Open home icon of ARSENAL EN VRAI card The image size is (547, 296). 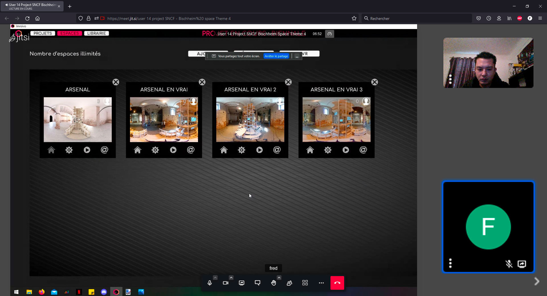click(x=138, y=150)
